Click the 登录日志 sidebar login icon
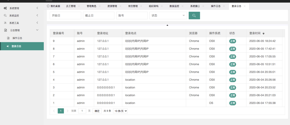The height and width of the screenshot is (125, 290). [8, 46]
